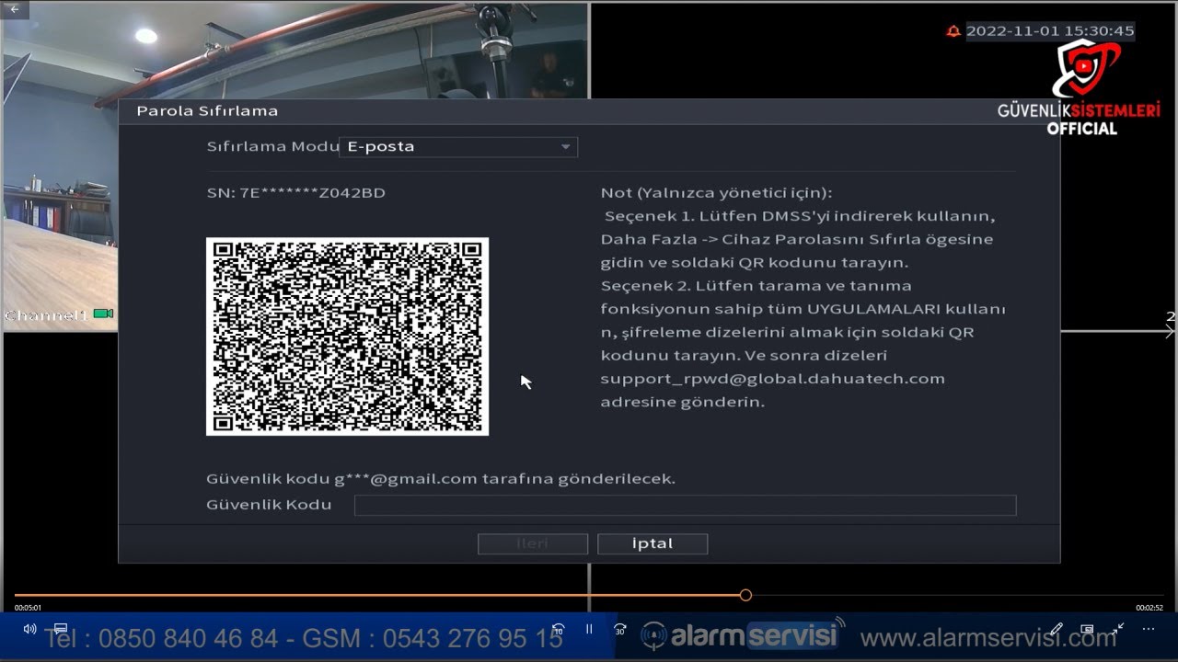Pause the video playback
Image resolution: width=1178 pixels, height=662 pixels.
(x=589, y=629)
